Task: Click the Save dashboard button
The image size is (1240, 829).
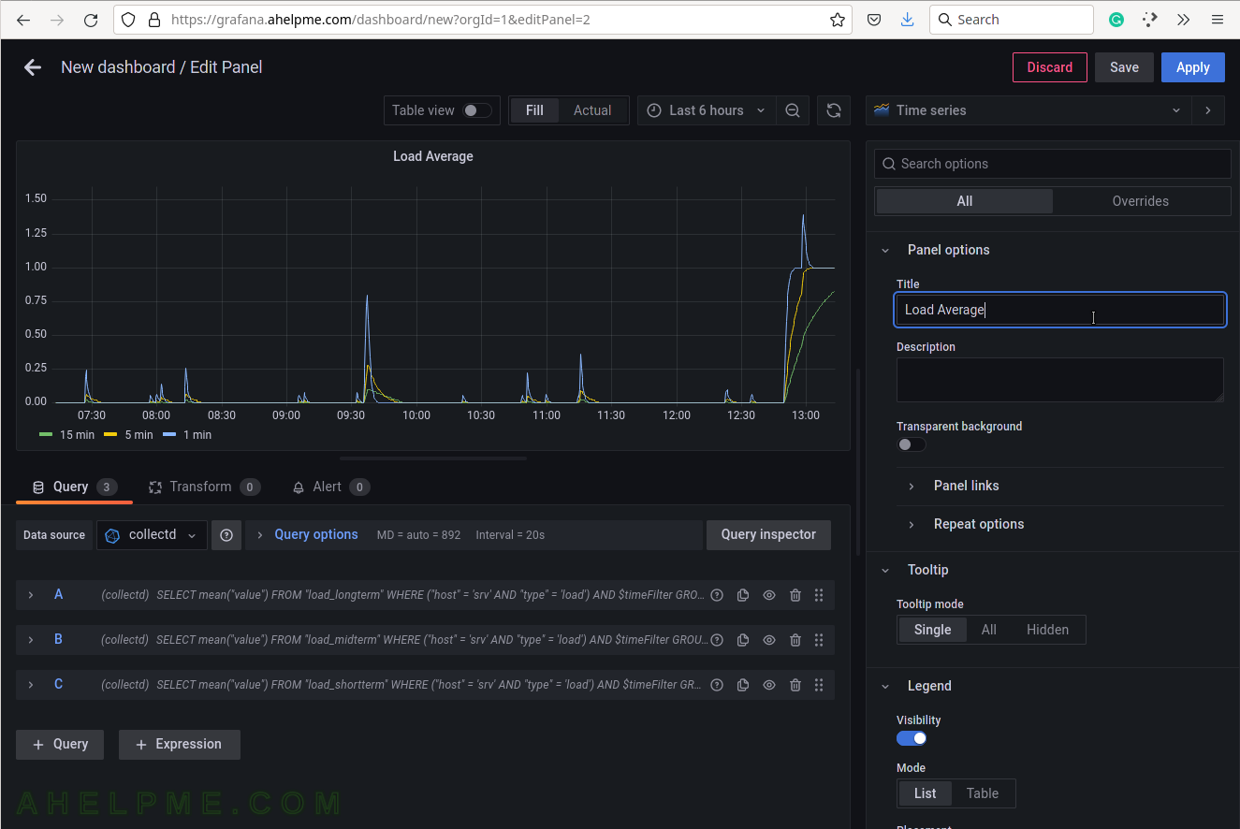Action: click(x=1124, y=67)
